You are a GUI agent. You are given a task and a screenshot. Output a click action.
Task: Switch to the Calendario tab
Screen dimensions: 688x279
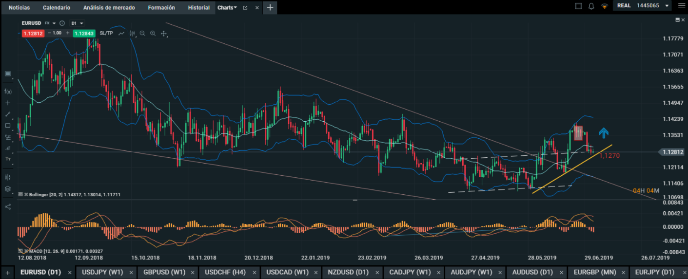(56, 7)
